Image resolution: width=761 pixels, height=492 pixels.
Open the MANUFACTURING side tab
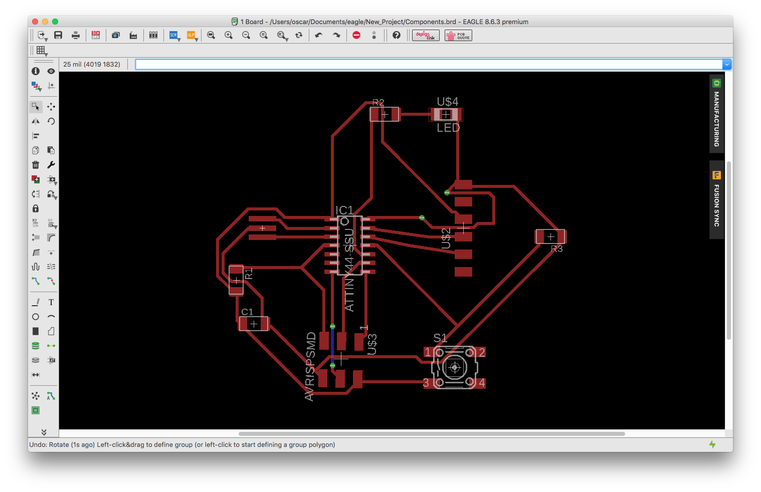(716, 114)
